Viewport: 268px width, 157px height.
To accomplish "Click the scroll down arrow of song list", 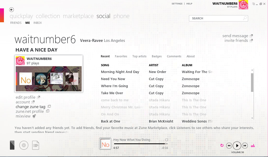I will point(252,118).
